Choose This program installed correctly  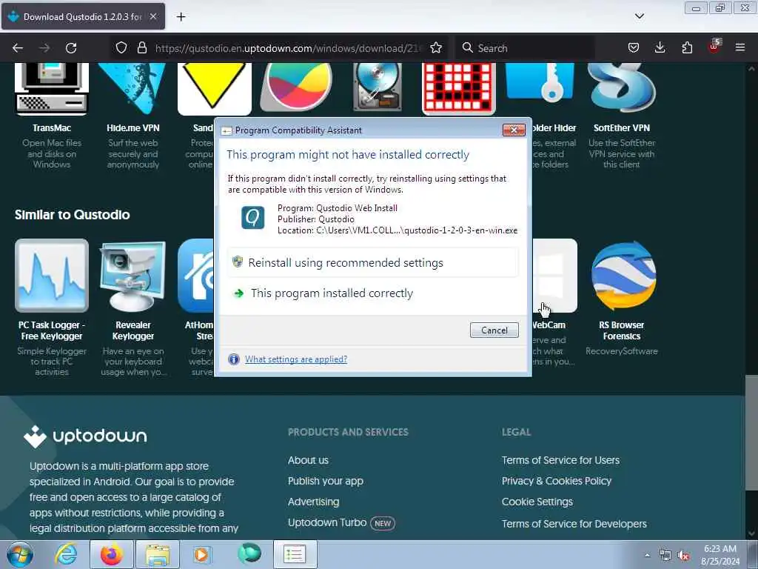373,293
